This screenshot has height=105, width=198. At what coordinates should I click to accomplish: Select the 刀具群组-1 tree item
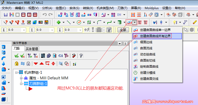[x=38, y=84]
